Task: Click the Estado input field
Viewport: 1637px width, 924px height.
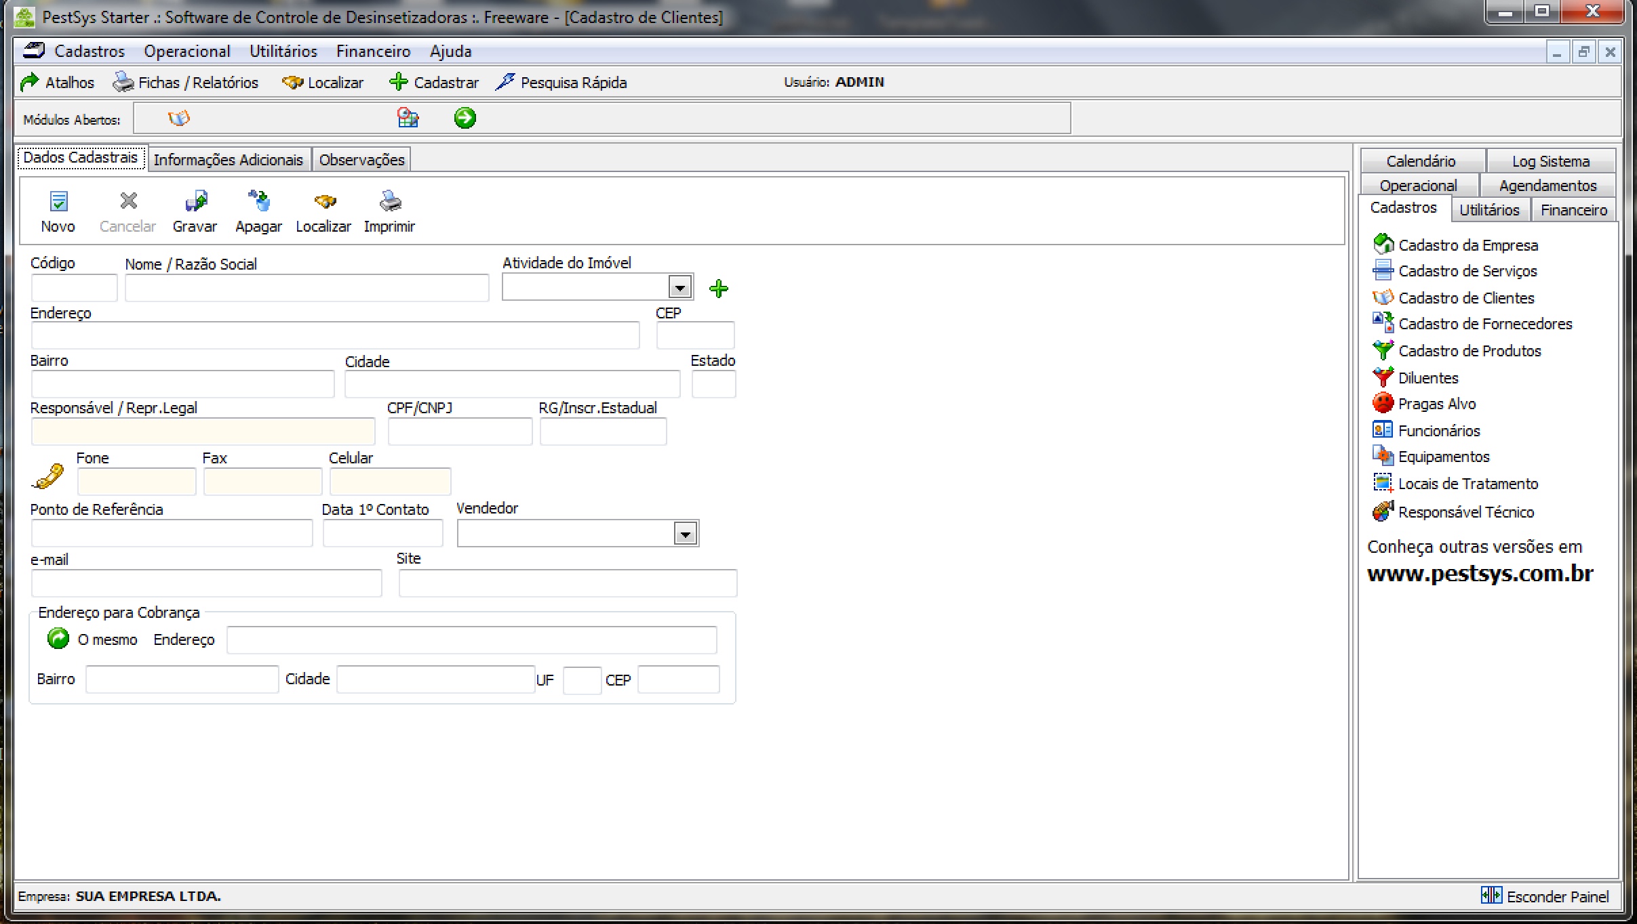Action: click(x=713, y=384)
